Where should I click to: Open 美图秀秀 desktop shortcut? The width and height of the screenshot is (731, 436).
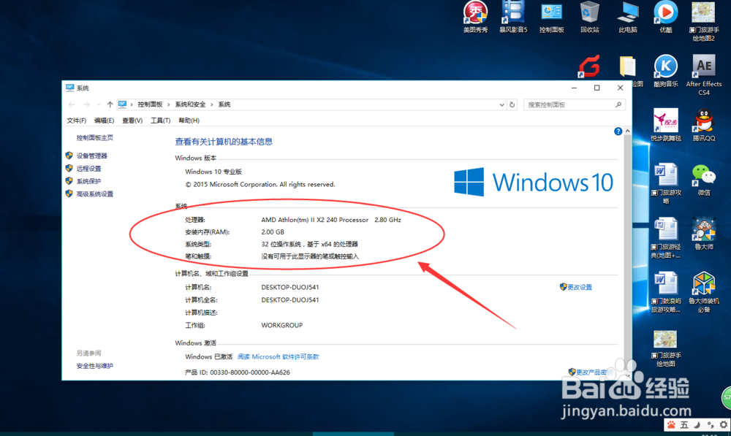475,17
